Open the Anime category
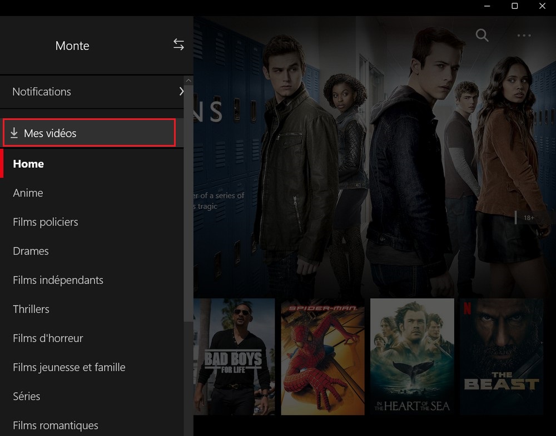Screen dimensions: 556x436 click(28, 193)
